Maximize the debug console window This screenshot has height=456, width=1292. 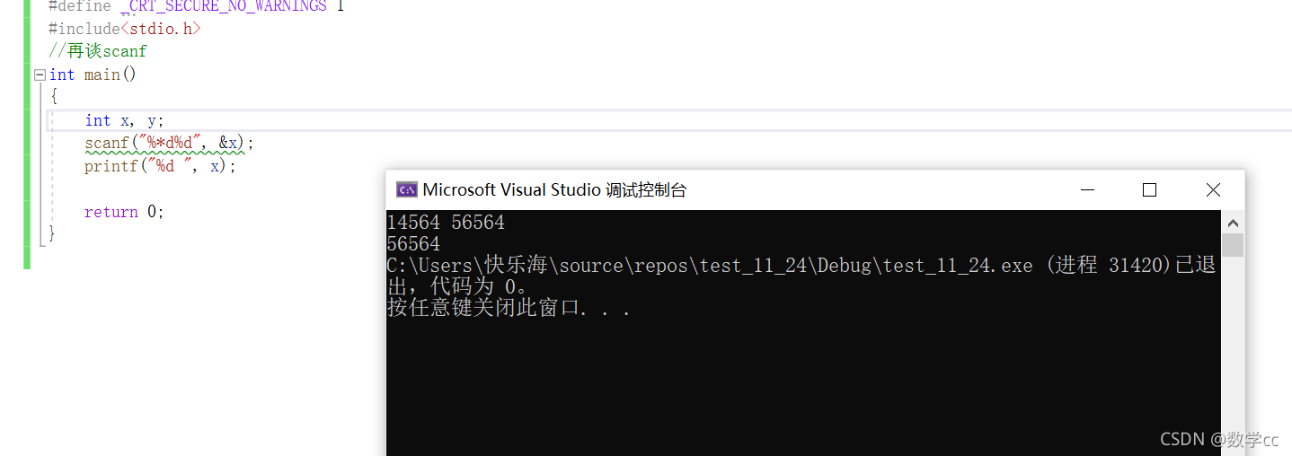[1149, 189]
